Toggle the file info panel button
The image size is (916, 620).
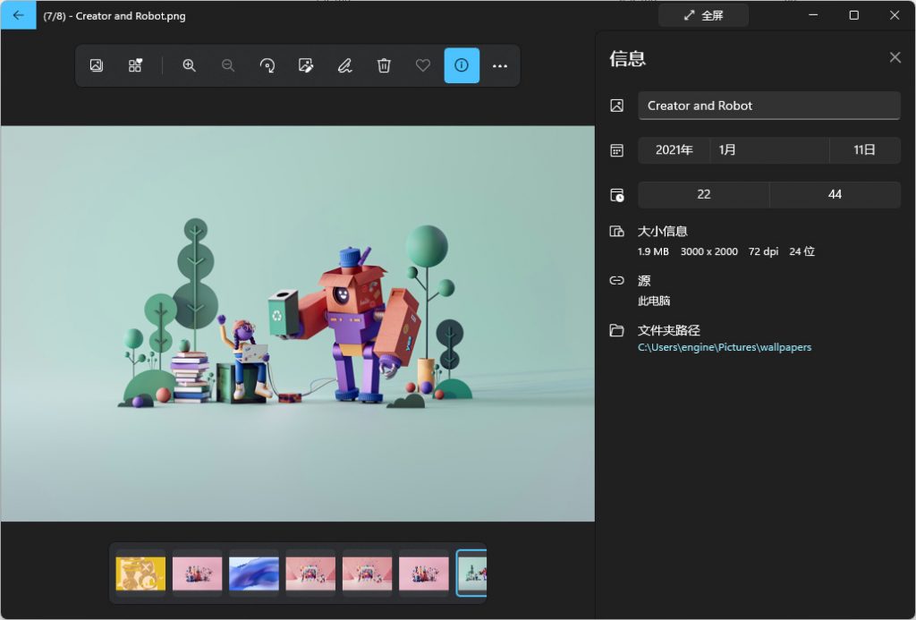[x=462, y=65]
